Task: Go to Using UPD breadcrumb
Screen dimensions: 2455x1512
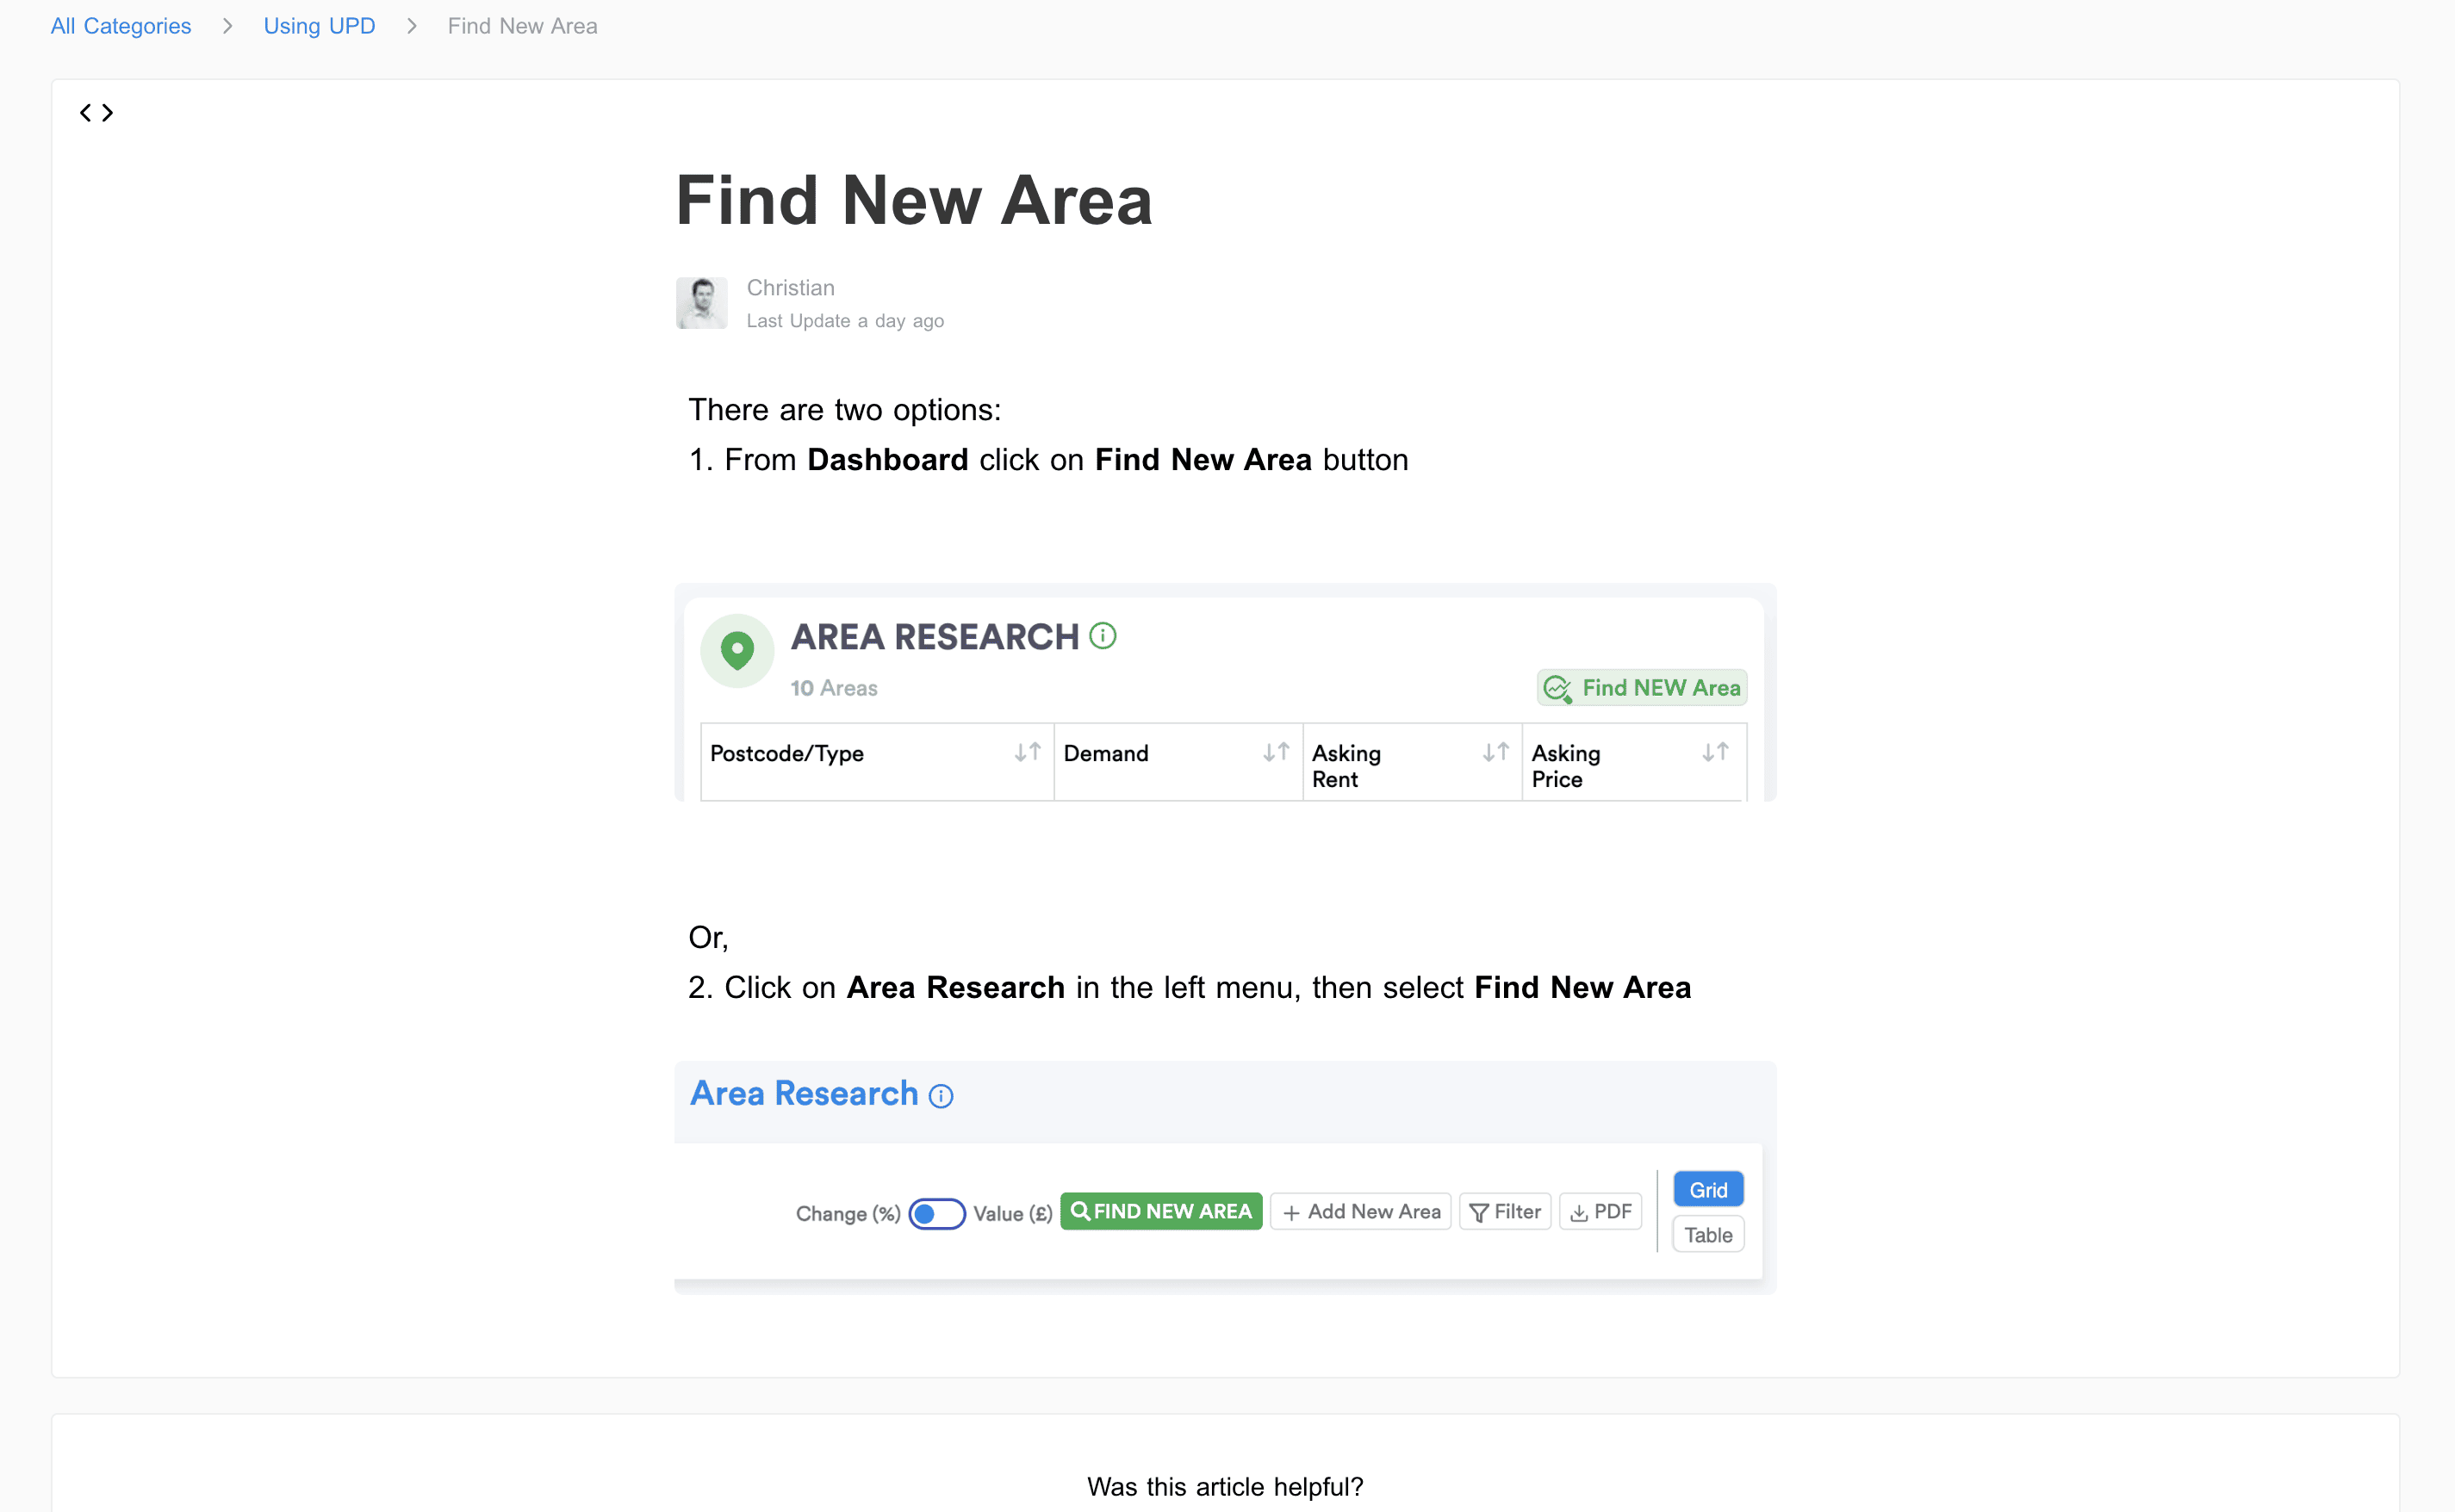Action: (319, 26)
